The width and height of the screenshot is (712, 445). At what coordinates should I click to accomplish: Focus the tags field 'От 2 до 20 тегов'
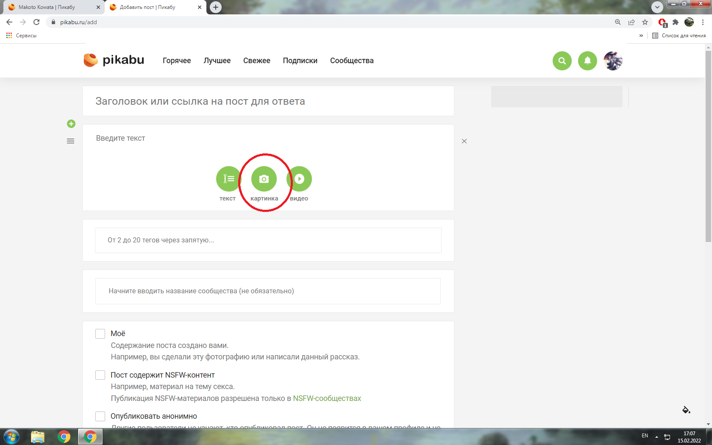pos(268,240)
